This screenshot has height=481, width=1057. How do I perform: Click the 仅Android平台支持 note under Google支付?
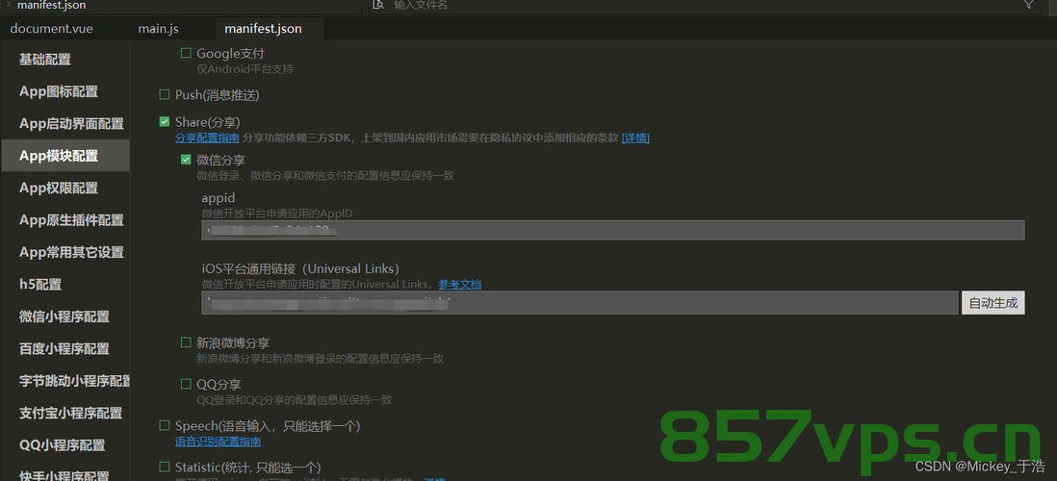click(x=245, y=68)
